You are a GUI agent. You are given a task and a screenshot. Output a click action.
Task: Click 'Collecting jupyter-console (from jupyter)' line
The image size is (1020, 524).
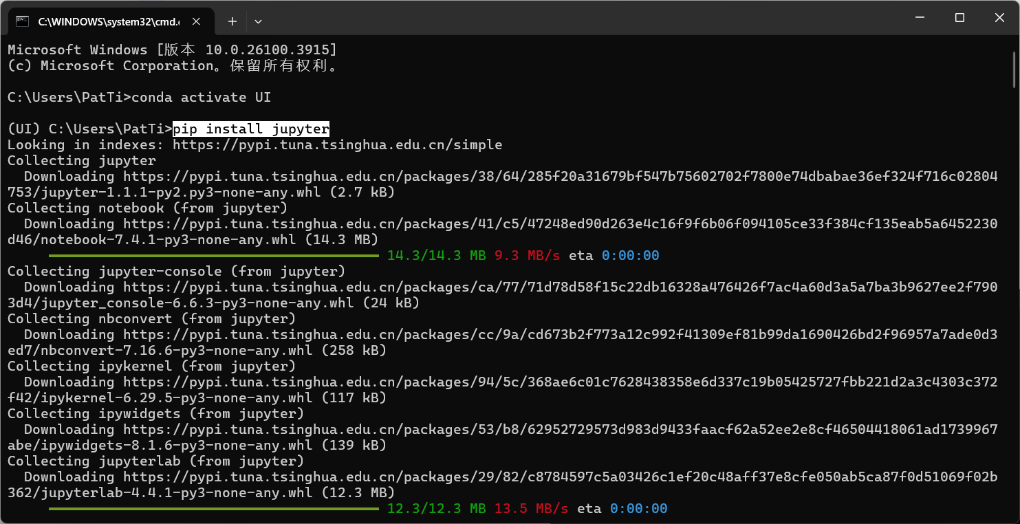pos(177,271)
